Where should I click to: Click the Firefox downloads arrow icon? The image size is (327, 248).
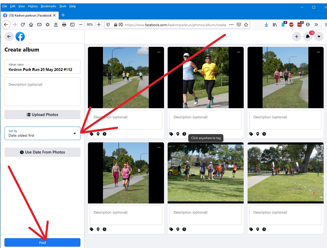click(x=266, y=25)
